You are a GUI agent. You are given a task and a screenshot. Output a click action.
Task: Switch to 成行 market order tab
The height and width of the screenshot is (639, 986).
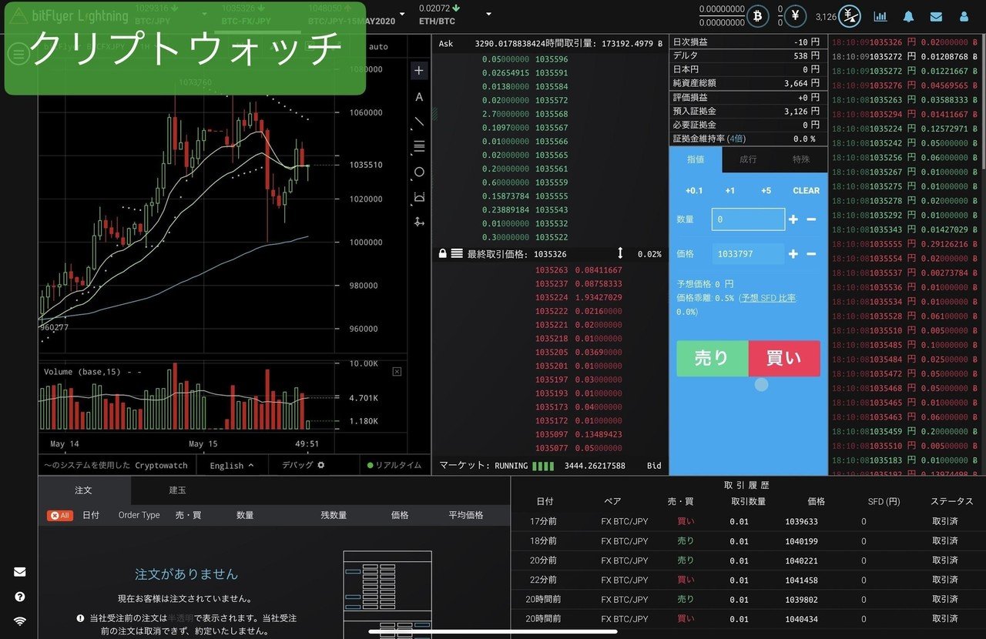(x=748, y=159)
